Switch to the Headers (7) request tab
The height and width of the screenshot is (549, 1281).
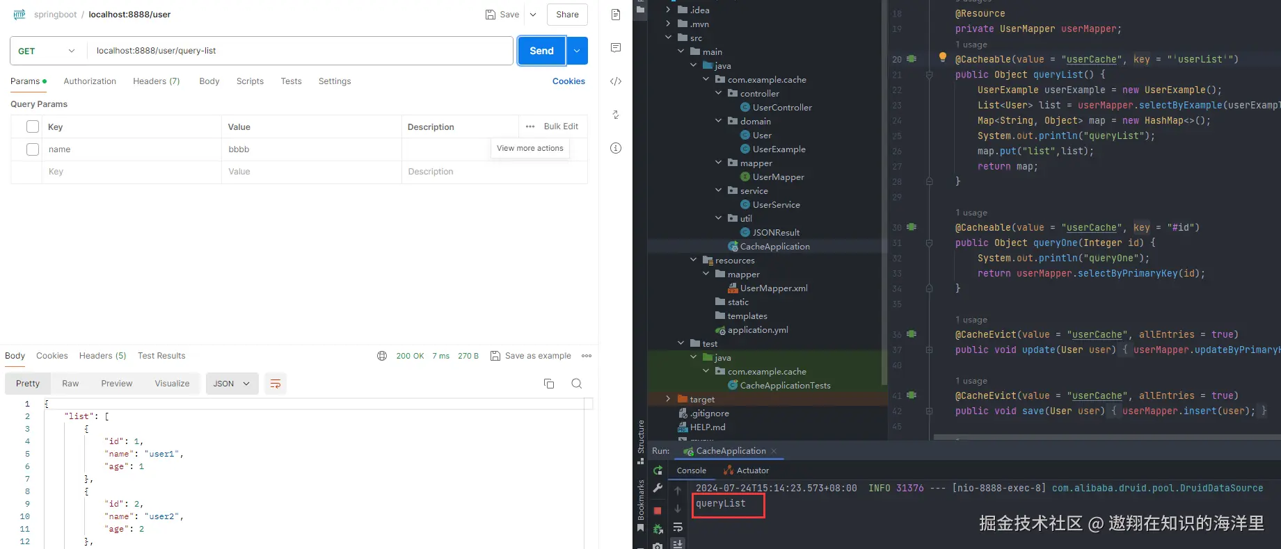(x=157, y=81)
